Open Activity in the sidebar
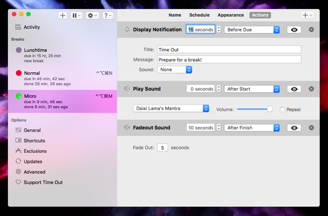The width and height of the screenshot is (328, 216). point(32,27)
